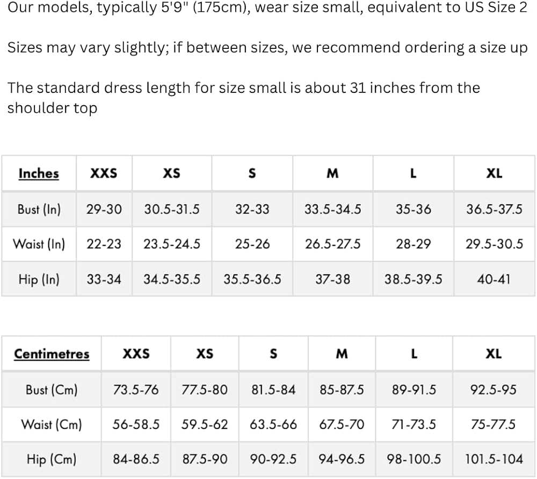537x479 pixels.
Task: Select the 63.5-66 waist cell in centimetres
Action: pos(273,424)
